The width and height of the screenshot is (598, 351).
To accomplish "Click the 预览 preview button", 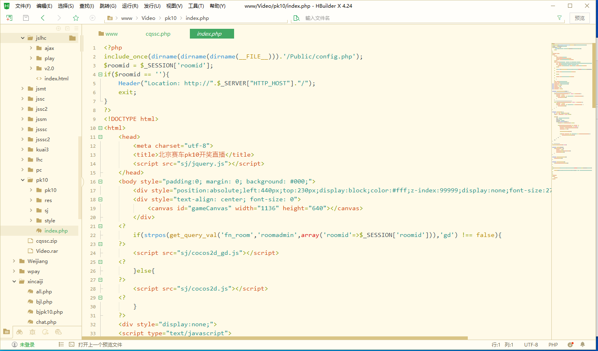I will coord(579,18).
